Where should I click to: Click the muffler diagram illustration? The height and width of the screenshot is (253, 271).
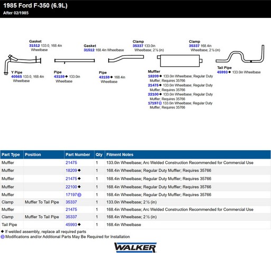[x=180, y=61]
